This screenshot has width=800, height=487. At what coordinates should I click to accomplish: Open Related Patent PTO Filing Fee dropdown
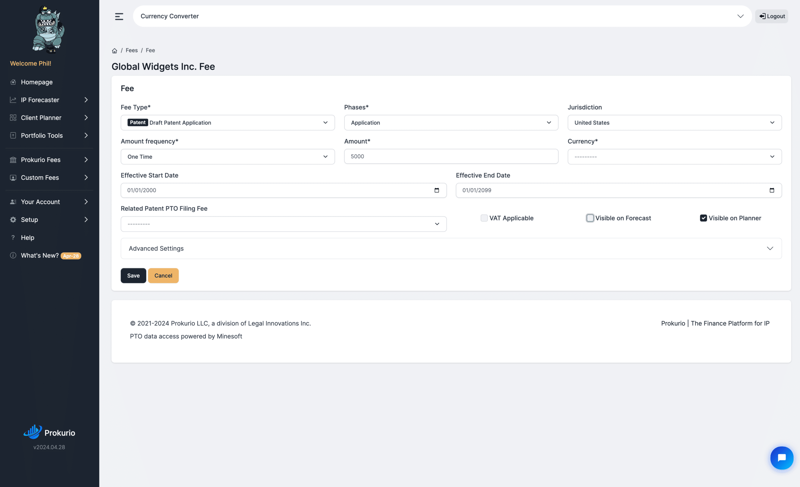coord(283,224)
